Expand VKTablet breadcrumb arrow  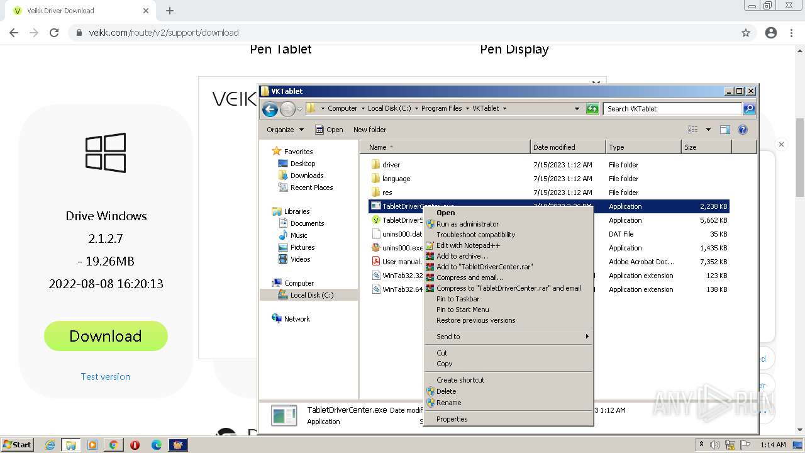point(504,108)
